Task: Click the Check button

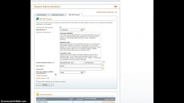Action: coord(45,85)
